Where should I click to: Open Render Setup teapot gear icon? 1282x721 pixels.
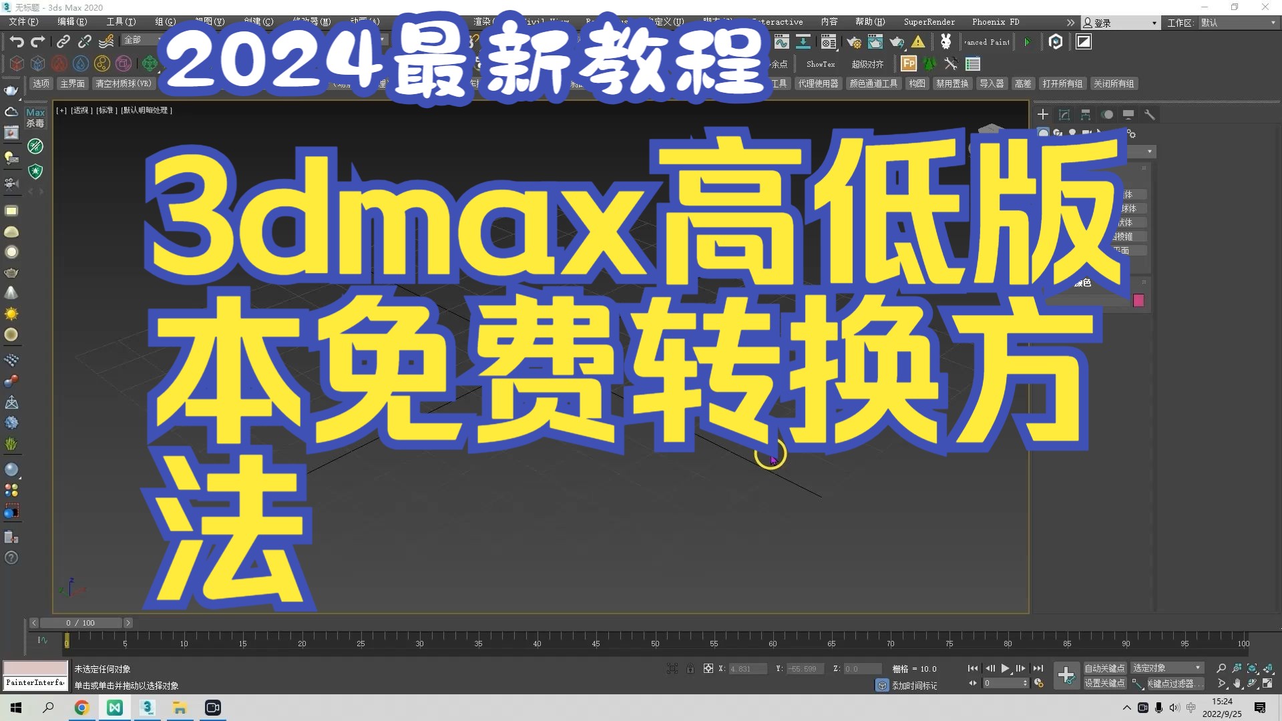854,42
